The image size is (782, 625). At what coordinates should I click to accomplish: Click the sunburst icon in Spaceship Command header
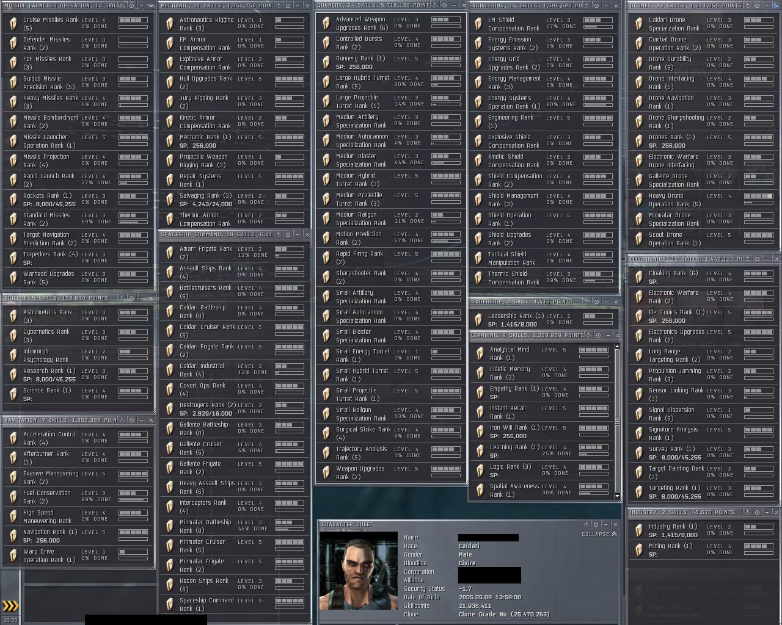279,234
